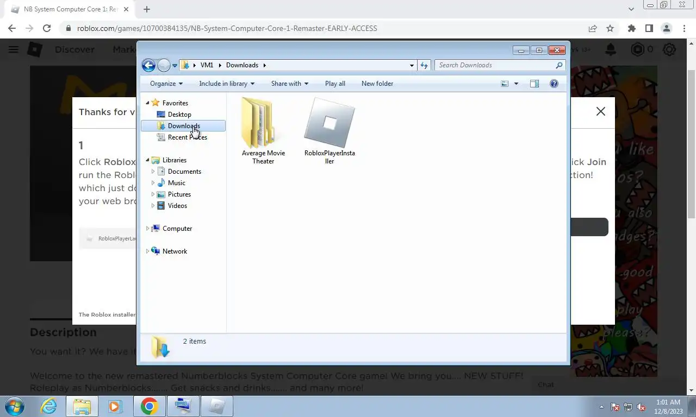696x417 pixels.
Task: Toggle the Chrome side panel icon
Action: pyautogui.click(x=649, y=28)
